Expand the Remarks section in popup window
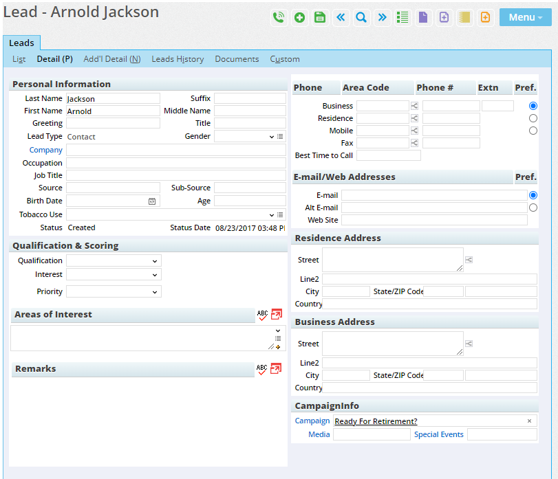Viewport: 558px width, 479px height. 277,369
